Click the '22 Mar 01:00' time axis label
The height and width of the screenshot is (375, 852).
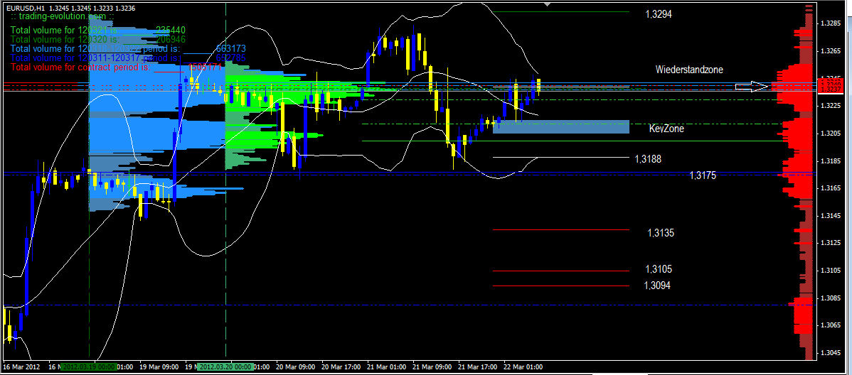[523, 367]
